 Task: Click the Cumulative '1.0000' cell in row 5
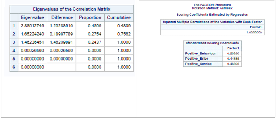pos(119,59)
